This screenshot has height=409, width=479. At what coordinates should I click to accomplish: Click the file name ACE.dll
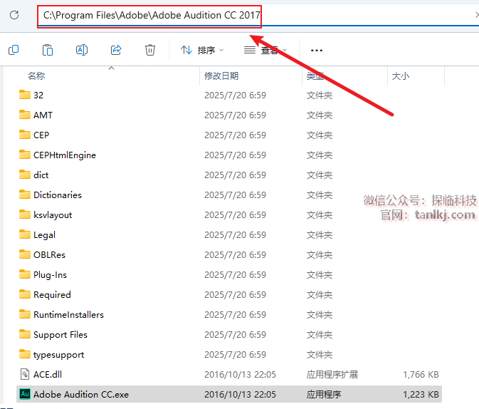click(48, 374)
